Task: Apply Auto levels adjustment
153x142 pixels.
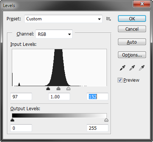Action: point(132,42)
